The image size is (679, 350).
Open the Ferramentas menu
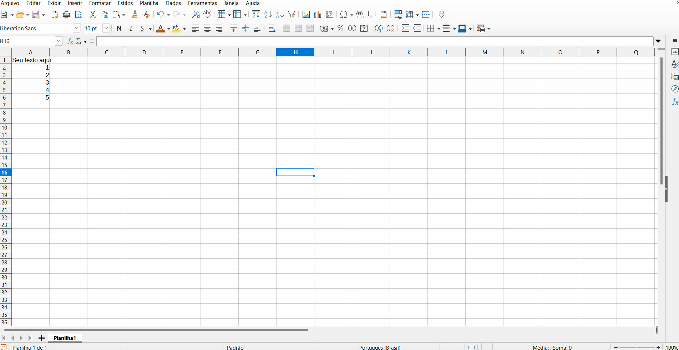pos(202,3)
